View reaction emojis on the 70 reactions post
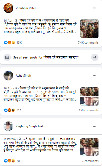The height and width of the screenshot is (166, 102). tap(9, 161)
